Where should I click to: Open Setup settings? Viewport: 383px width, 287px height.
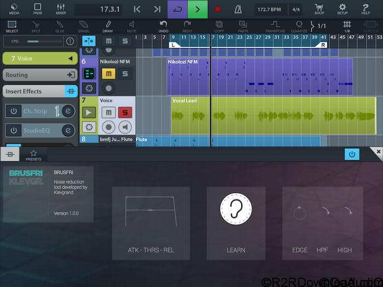pyautogui.click(x=343, y=9)
